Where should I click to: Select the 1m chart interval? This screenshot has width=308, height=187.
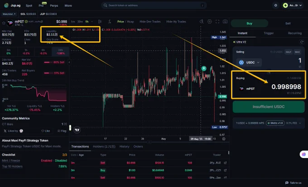73,22
